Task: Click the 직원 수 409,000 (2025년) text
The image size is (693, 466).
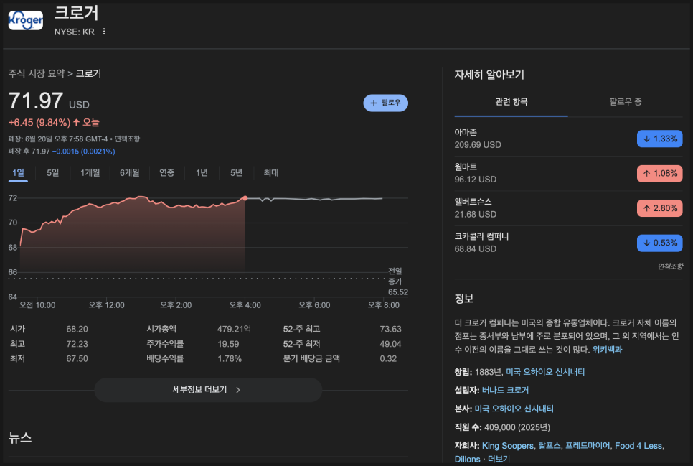Action: (502, 427)
